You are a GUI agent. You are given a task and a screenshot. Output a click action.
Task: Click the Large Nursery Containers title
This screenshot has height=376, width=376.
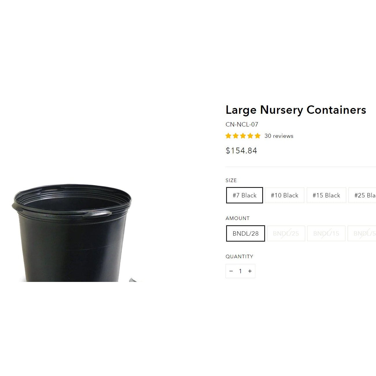pos(296,110)
